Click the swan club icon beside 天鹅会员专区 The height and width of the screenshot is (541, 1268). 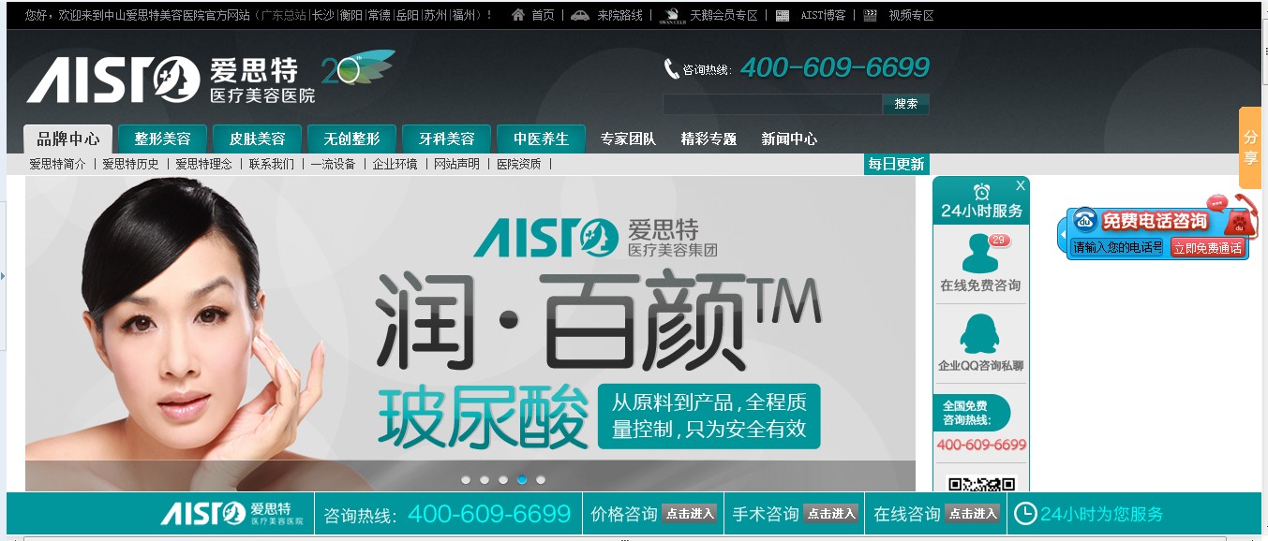pyautogui.click(x=671, y=15)
